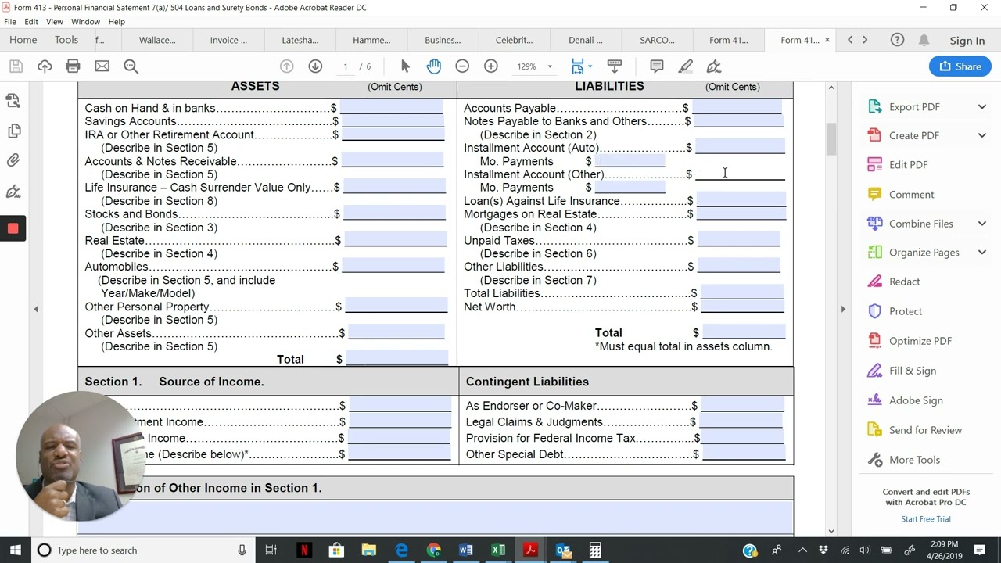Viewport: 1001px width, 563px height.
Task: Open Calculator from the taskbar
Action: point(595,550)
